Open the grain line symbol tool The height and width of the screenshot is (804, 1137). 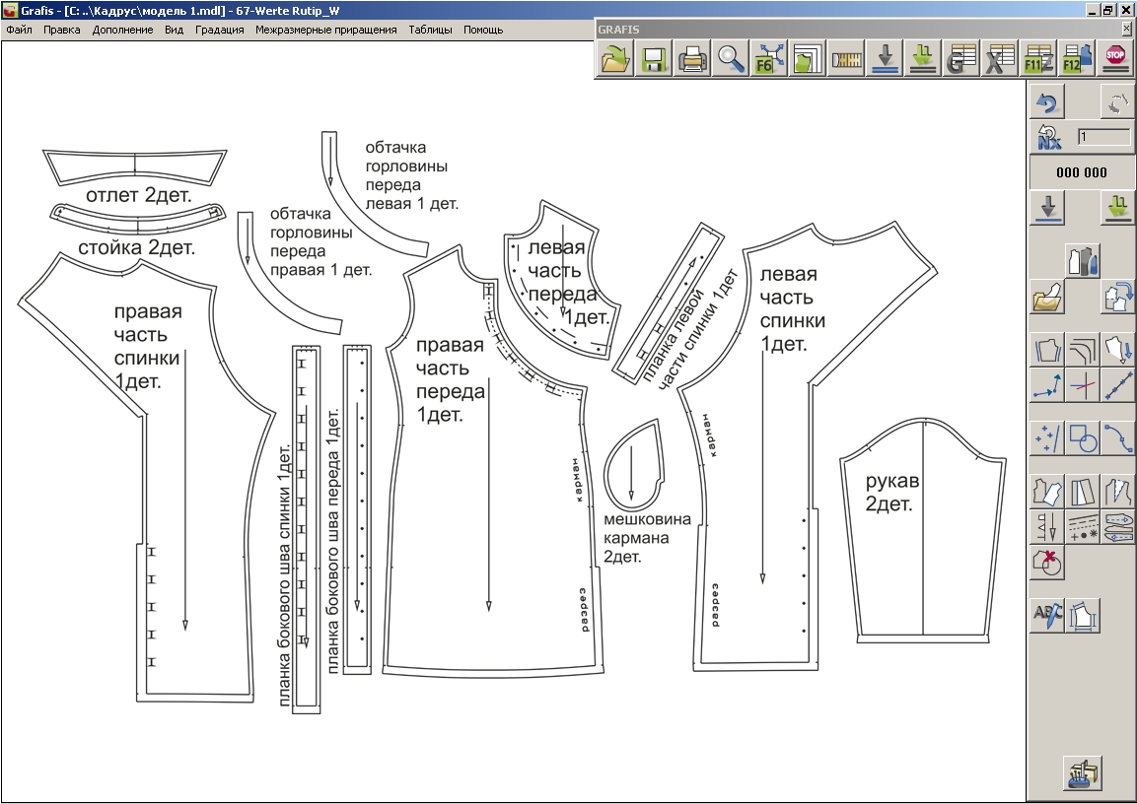[x=1047, y=526]
